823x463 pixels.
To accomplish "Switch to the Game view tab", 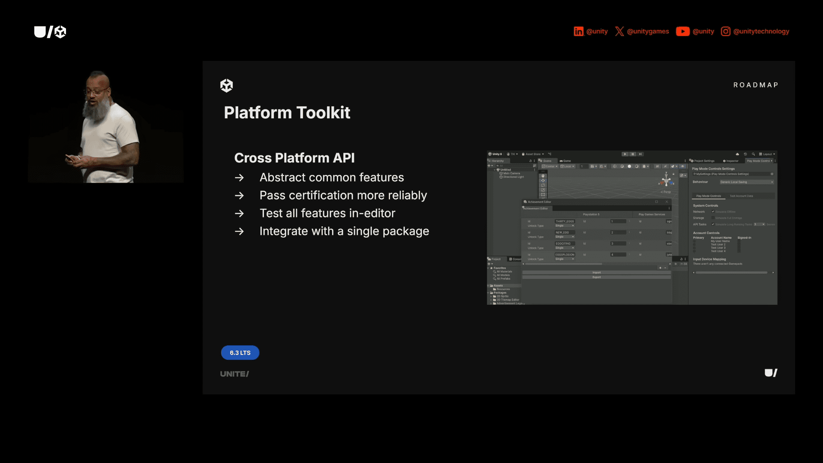I will (566, 161).
